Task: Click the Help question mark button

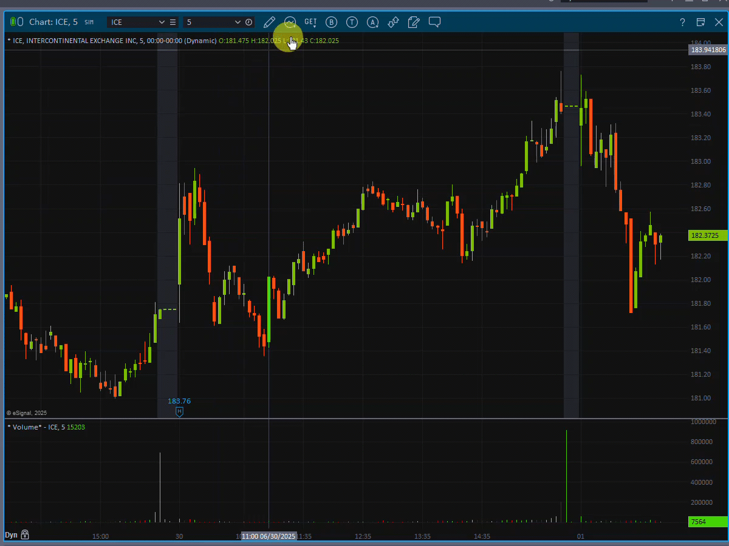Action: [x=682, y=22]
